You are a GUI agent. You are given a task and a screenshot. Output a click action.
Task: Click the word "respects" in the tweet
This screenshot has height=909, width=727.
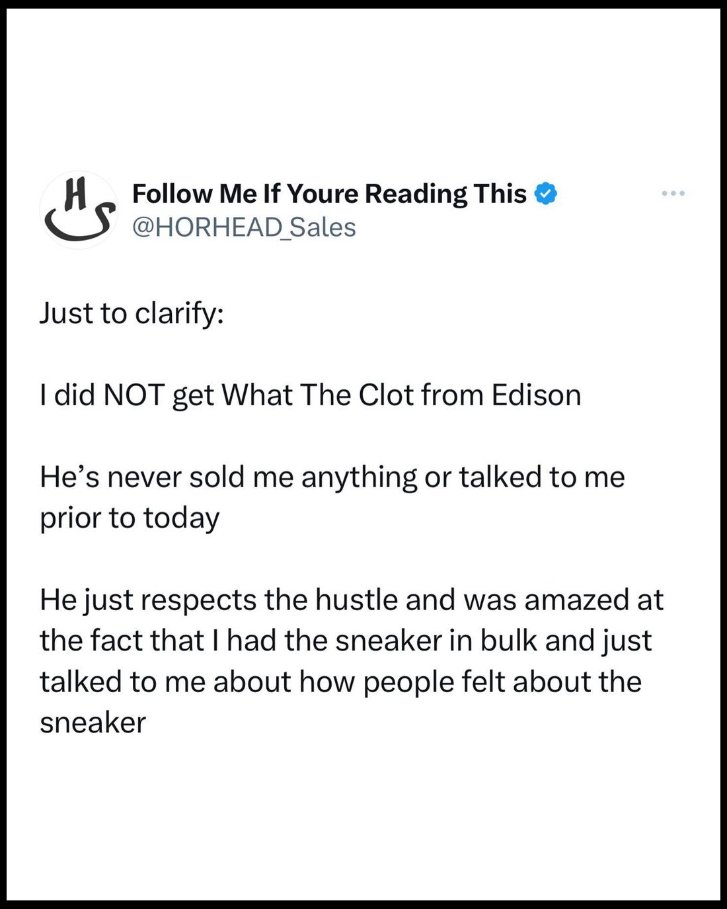tap(198, 600)
